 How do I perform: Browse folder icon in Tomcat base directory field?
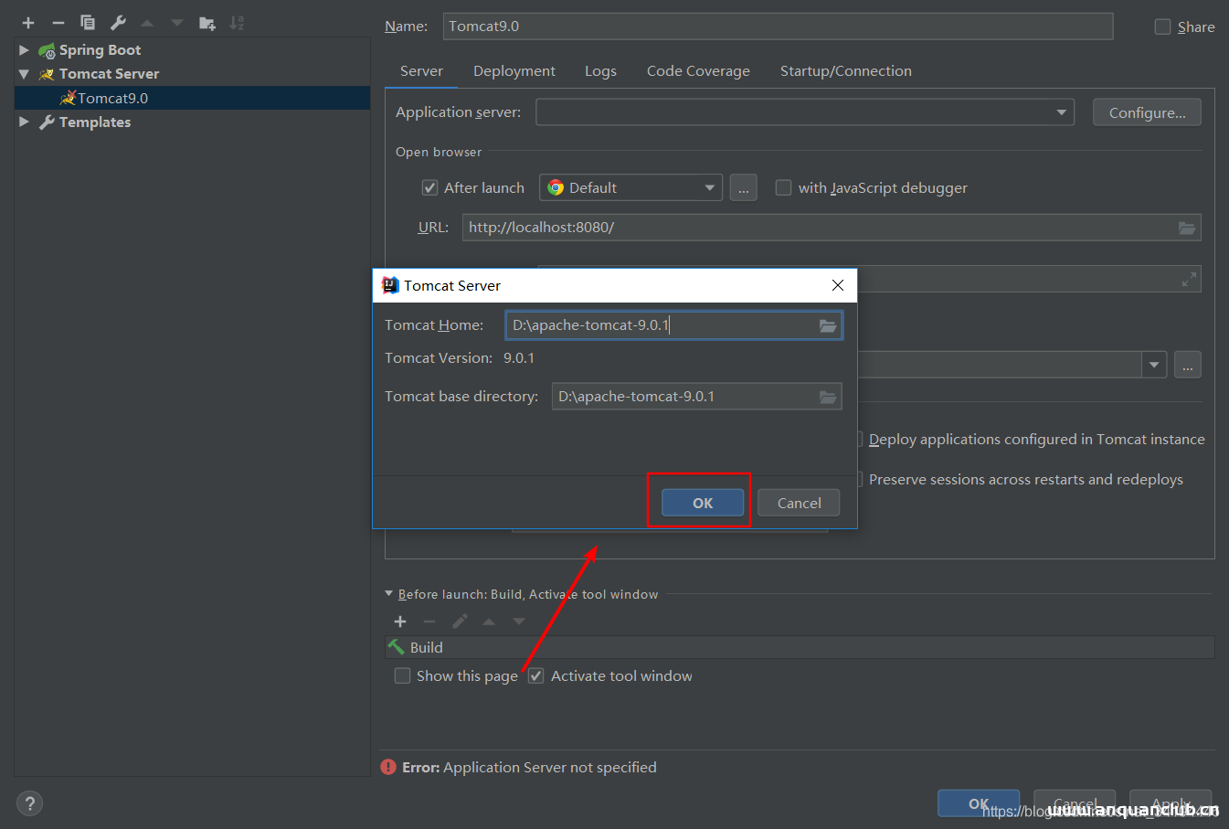pyautogui.click(x=828, y=397)
